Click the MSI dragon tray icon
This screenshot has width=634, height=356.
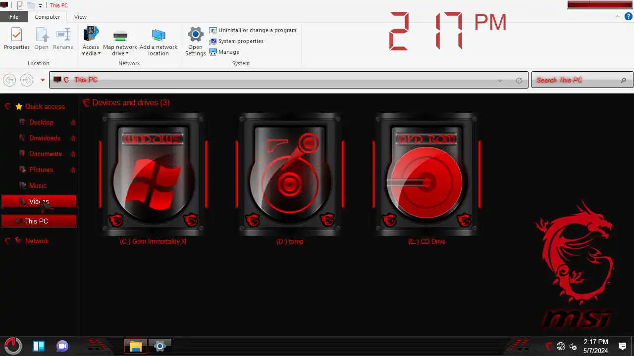[x=549, y=346]
